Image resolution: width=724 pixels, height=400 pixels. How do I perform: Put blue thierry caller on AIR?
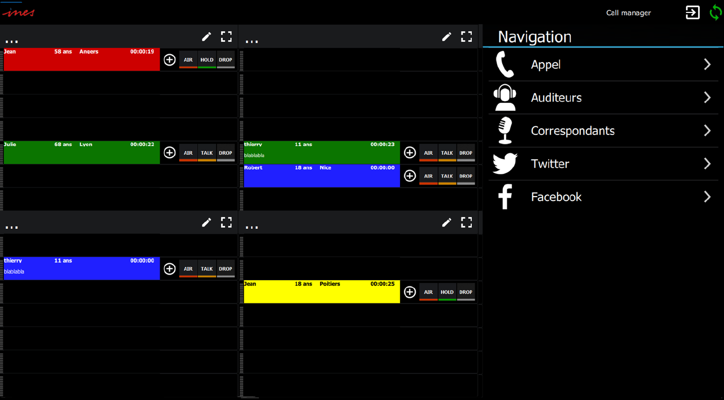(188, 268)
